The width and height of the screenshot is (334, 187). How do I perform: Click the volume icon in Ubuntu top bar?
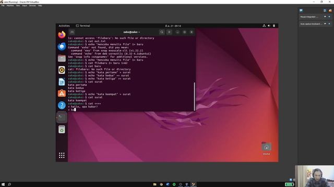pos(269,25)
